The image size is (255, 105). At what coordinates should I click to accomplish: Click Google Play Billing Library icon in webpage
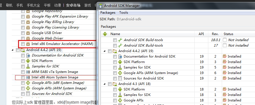(28, 22)
